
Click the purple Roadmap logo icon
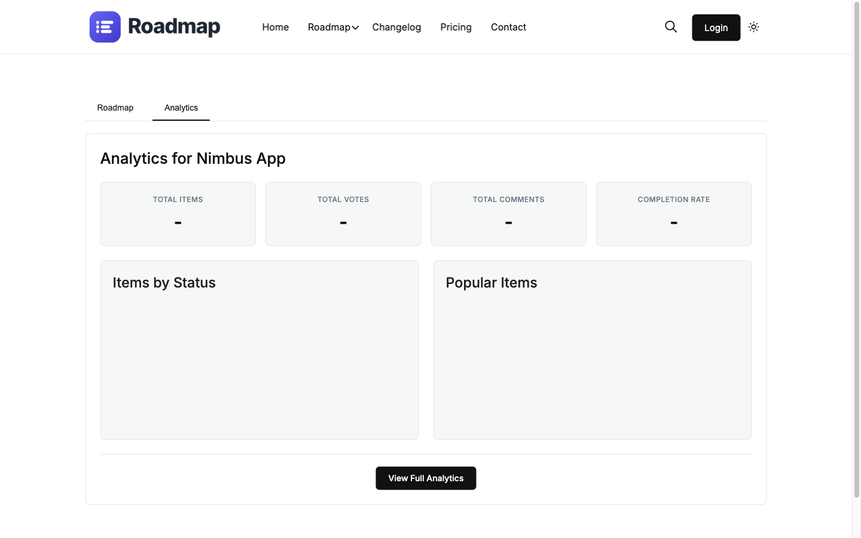coord(105,27)
